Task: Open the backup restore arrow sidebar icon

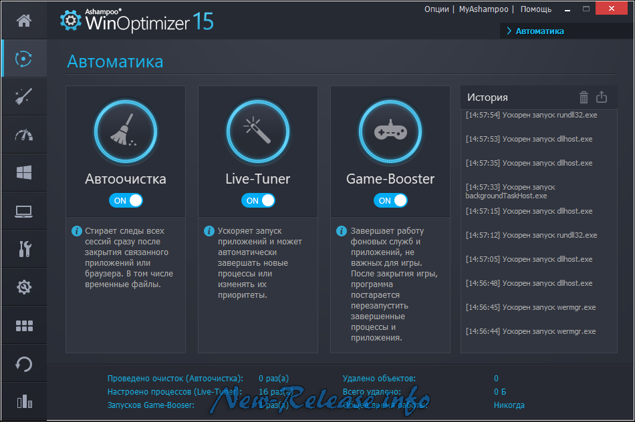Action: point(23,364)
